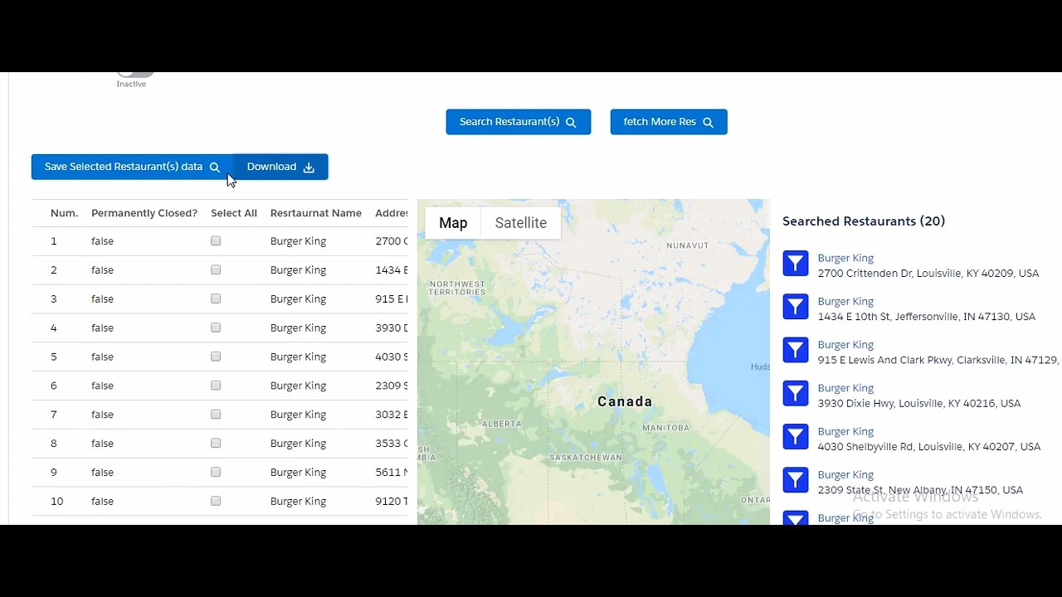Click the fetch More Res button
Viewport: 1062px width, 597px height.
point(669,122)
